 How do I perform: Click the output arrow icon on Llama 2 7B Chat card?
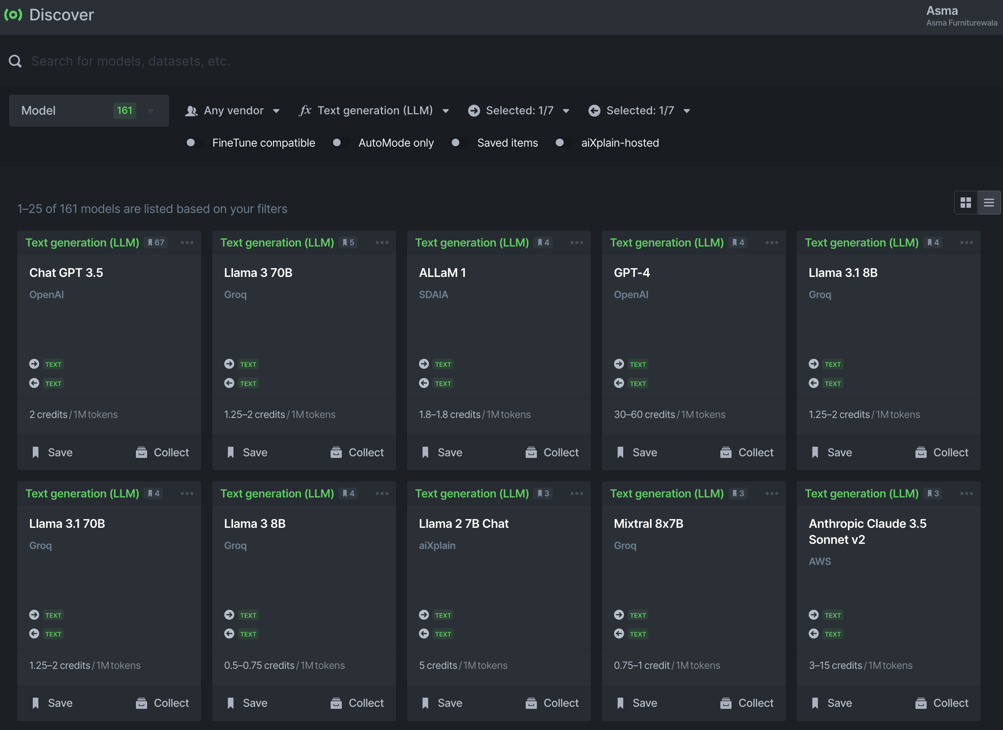(x=424, y=634)
